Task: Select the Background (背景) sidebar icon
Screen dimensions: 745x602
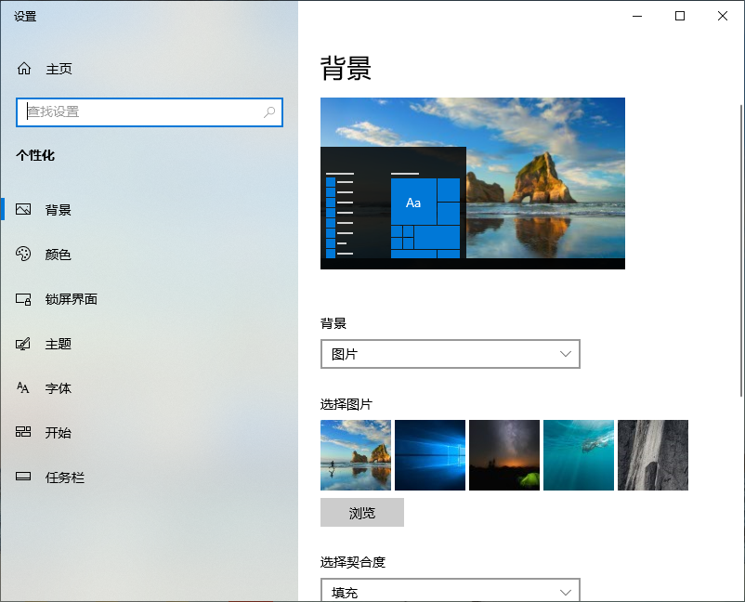Action: pyautogui.click(x=24, y=209)
